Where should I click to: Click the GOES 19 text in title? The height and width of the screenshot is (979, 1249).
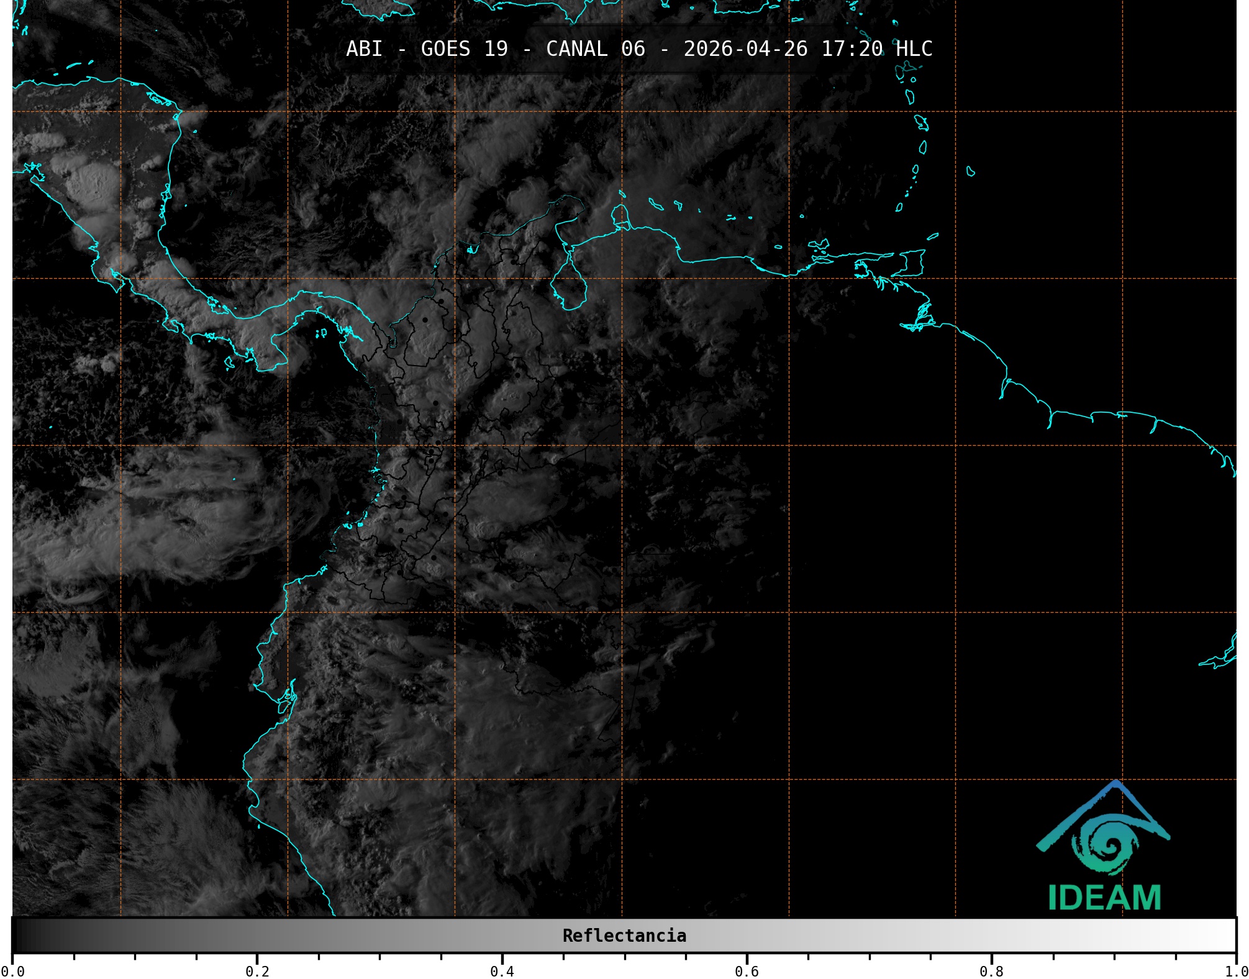coord(464,49)
